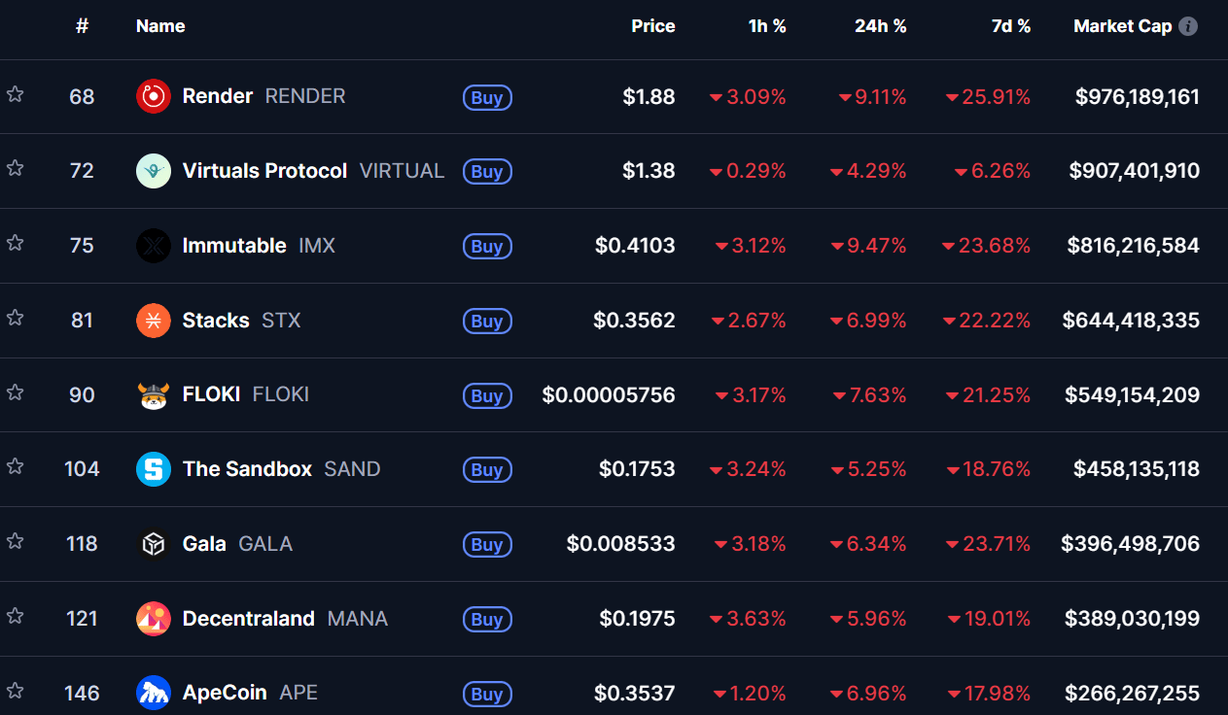Click the Market Cap info icon
The height and width of the screenshot is (715, 1228).
(1188, 26)
